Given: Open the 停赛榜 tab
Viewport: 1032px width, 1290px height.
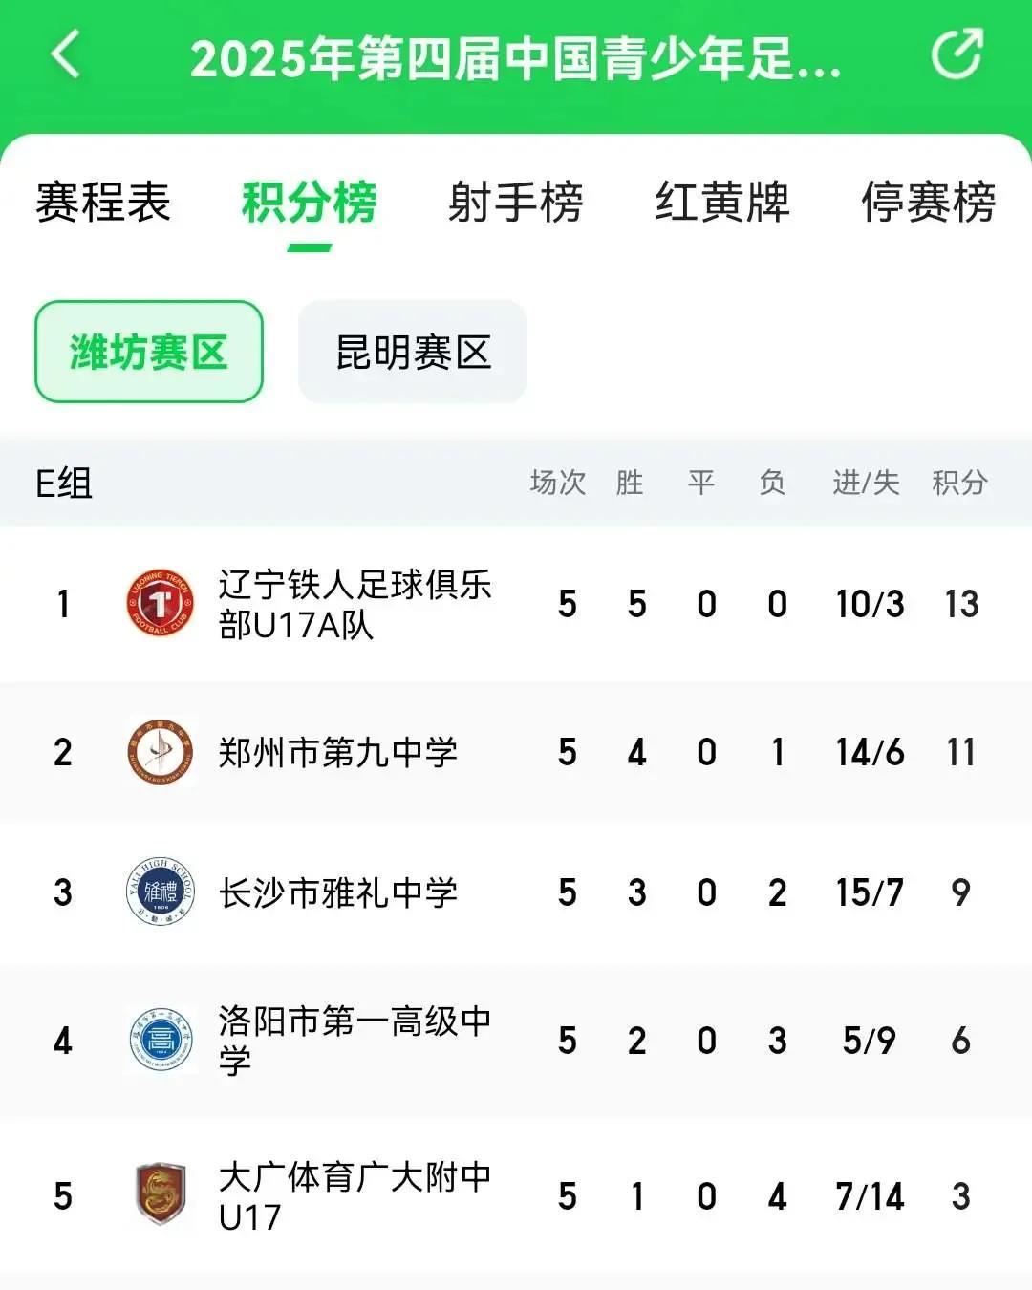Looking at the screenshot, I should (928, 203).
